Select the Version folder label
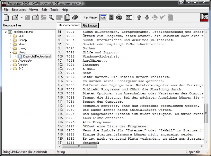 pyautogui.click(x=23, y=65)
